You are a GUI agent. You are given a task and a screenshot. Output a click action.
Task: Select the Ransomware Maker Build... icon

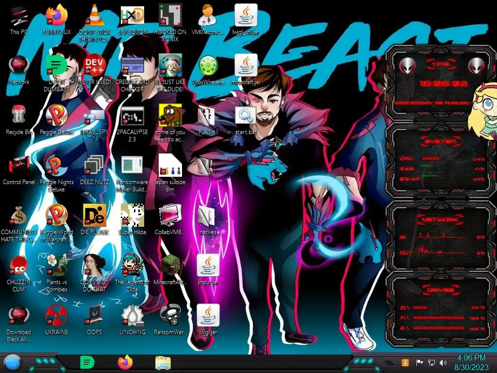click(x=132, y=174)
